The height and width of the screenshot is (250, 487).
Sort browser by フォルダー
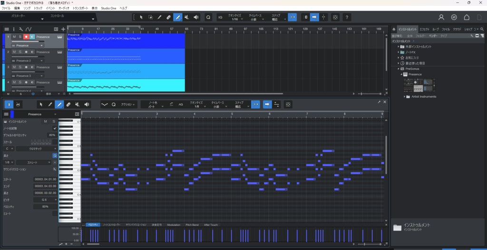coord(421,36)
